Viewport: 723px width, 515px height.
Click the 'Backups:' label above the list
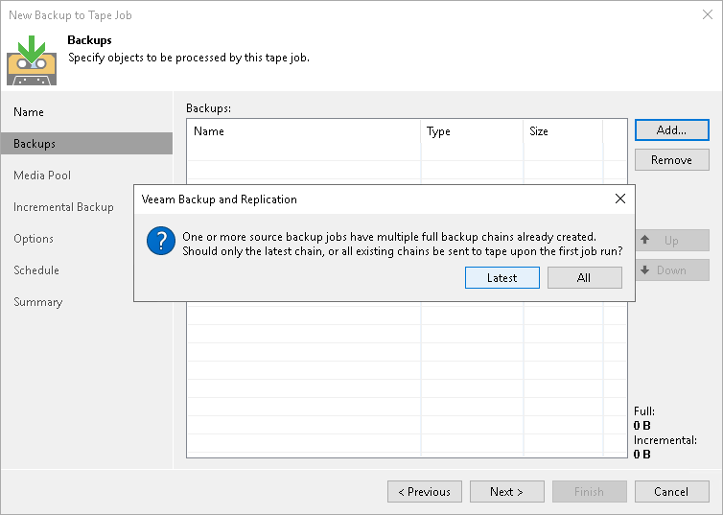(x=208, y=107)
